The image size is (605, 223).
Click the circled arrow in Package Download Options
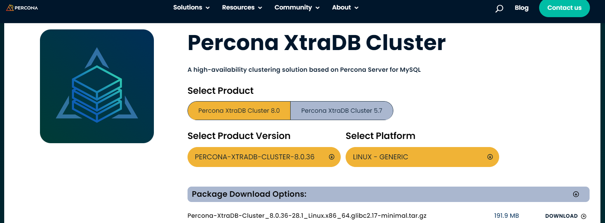coord(576,194)
